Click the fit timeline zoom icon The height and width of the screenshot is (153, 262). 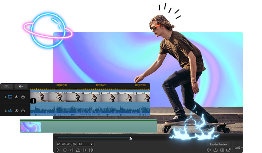pos(21,86)
